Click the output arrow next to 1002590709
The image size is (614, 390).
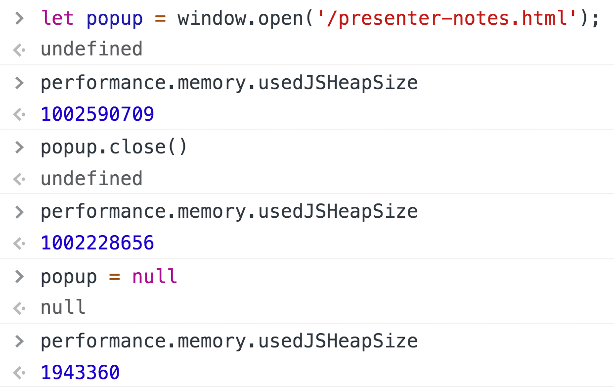(x=19, y=115)
